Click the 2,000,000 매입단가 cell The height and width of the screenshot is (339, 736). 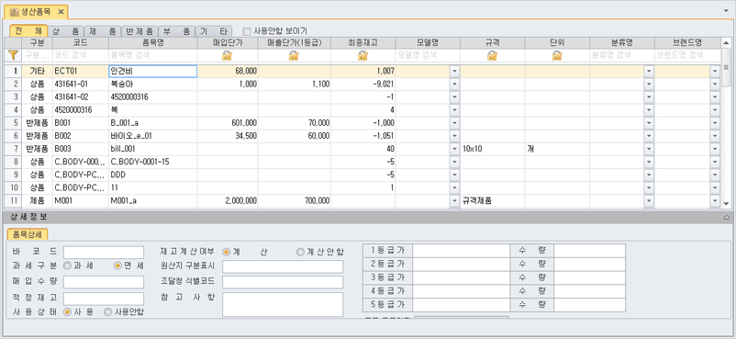pos(228,201)
